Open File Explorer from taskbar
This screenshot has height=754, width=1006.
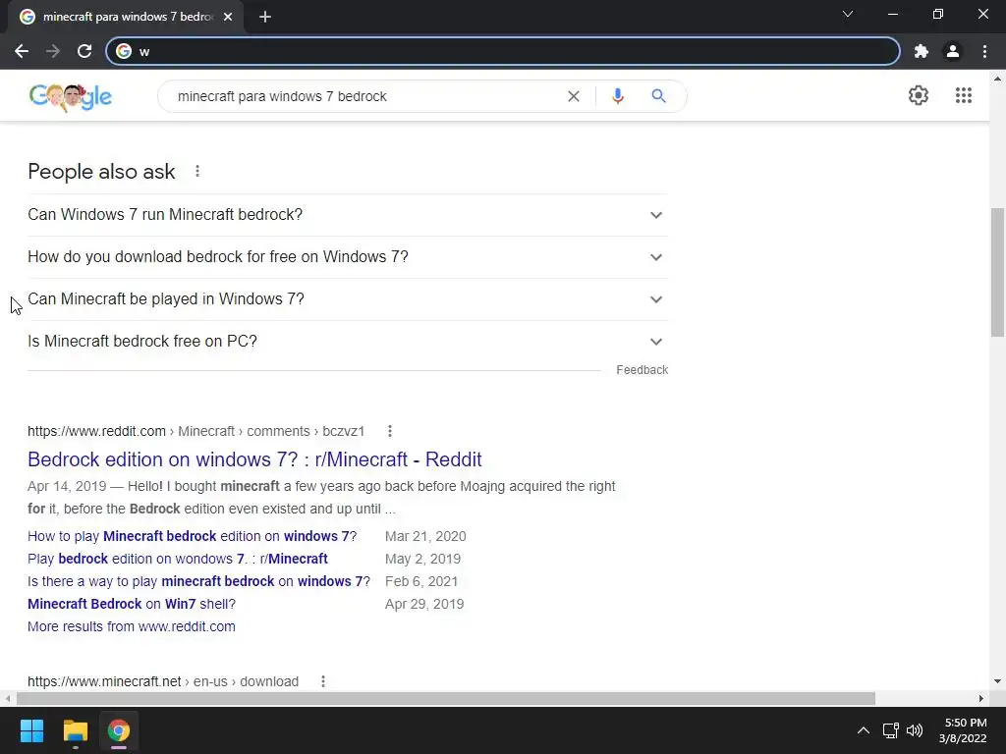click(75, 730)
